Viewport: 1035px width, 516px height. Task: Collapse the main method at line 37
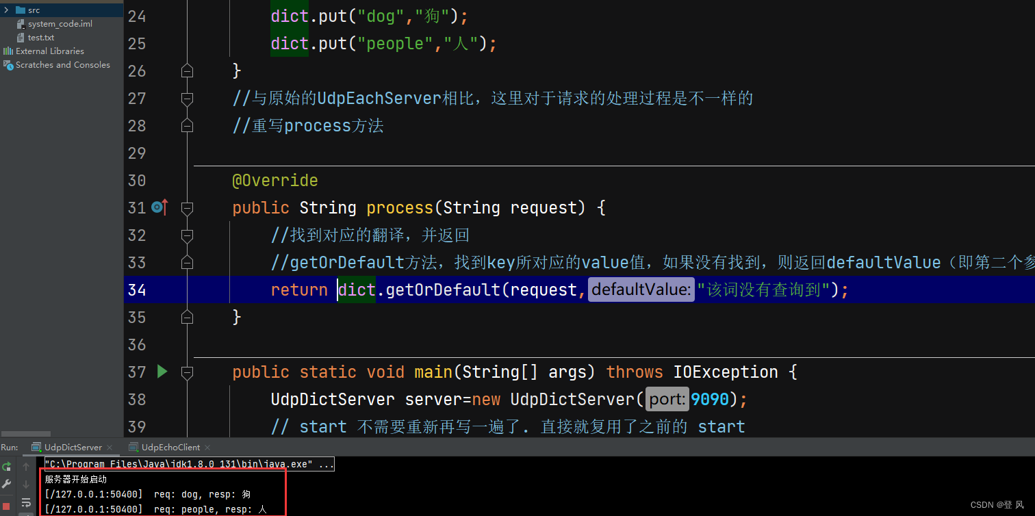click(x=187, y=372)
